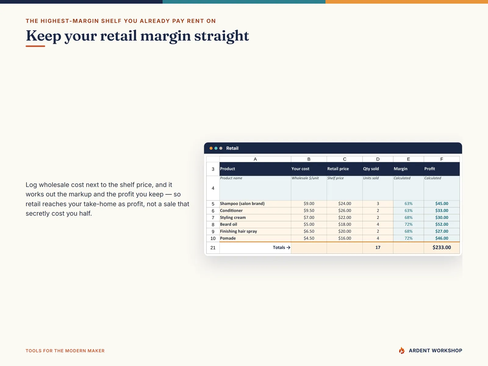Image resolution: width=488 pixels, height=366 pixels.
Task: Select column D header
Action: coord(378,159)
